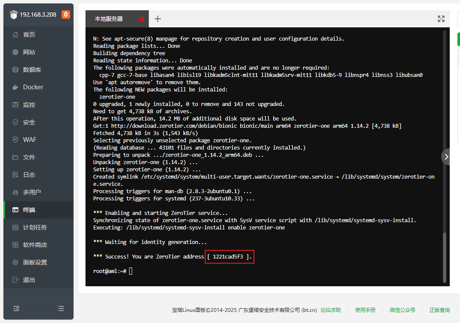The width and height of the screenshot is (460, 323).
Task: Toggle sidebar menu list icon at bottom
Action: (61, 308)
